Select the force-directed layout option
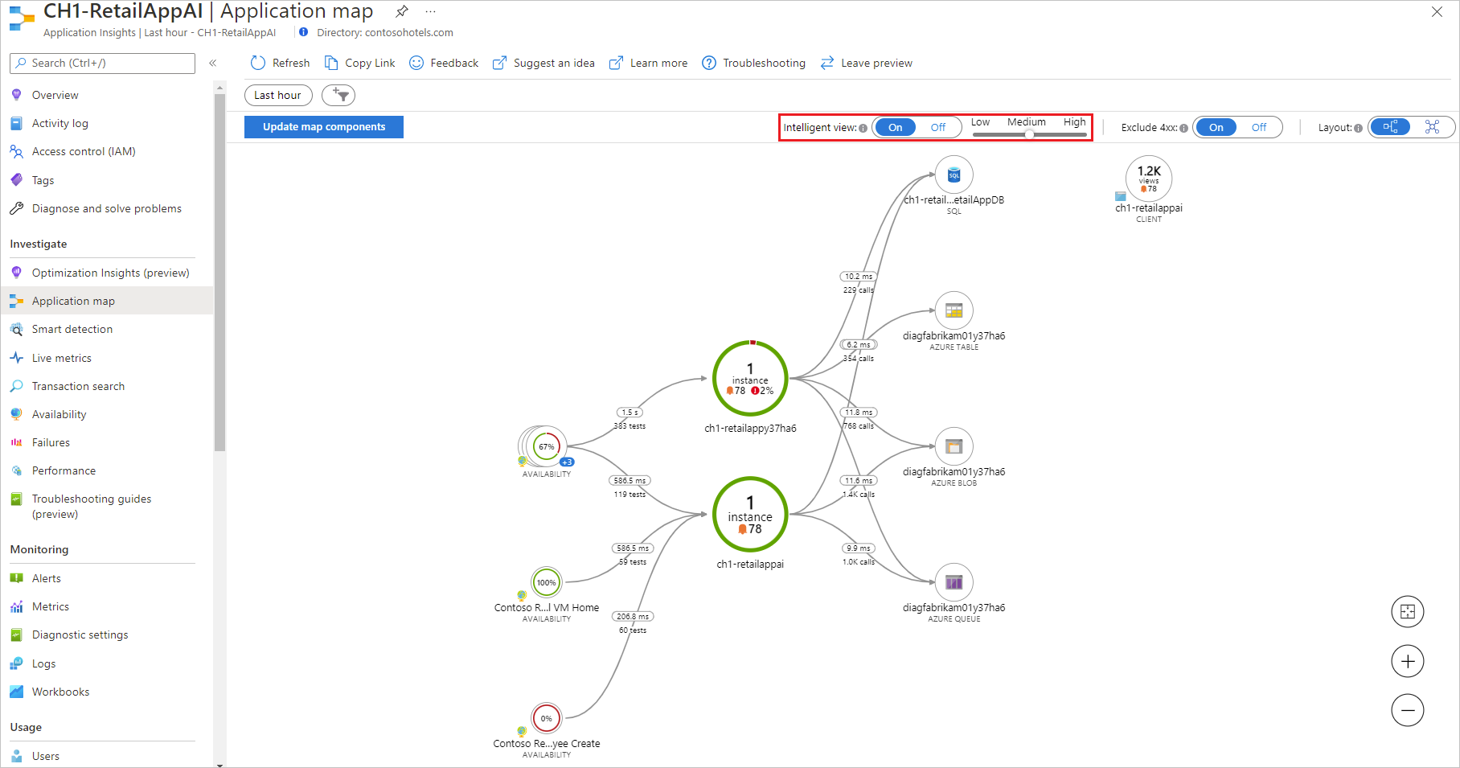Screen dimensions: 1460x768 point(1432,127)
